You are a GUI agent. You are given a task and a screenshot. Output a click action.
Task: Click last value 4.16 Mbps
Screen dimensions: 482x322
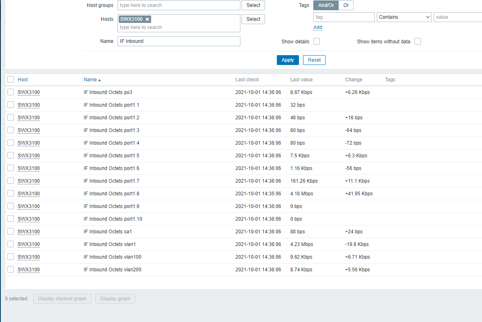301,194
